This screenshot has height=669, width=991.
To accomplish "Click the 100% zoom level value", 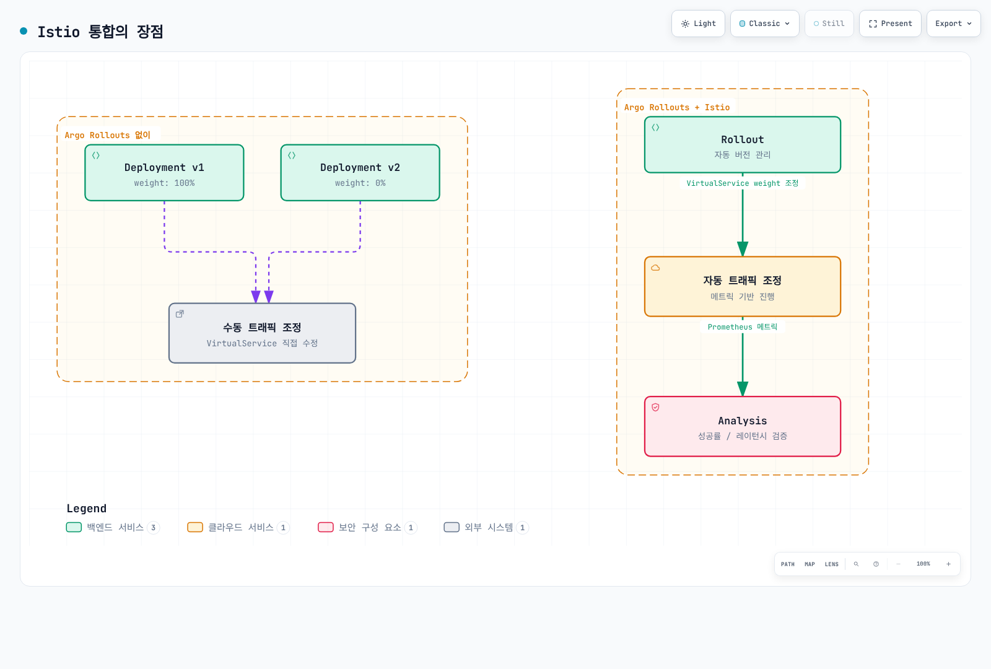I will coord(923,564).
